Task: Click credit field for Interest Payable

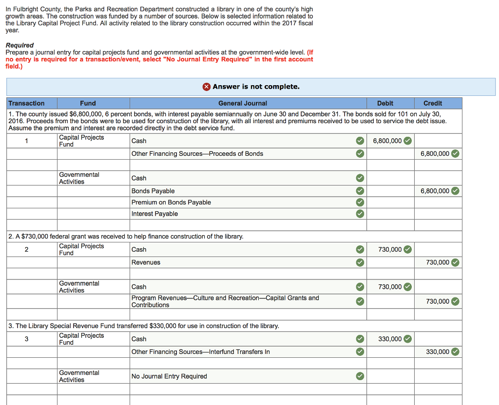Action: click(x=438, y=214)
